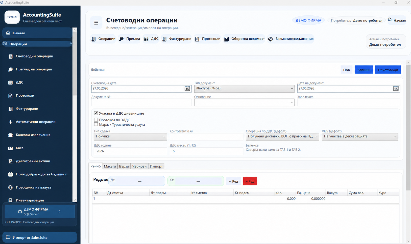Click the Ед. цена column header
The height and width of the screenshot is (244, 411).
click(310, 193)
